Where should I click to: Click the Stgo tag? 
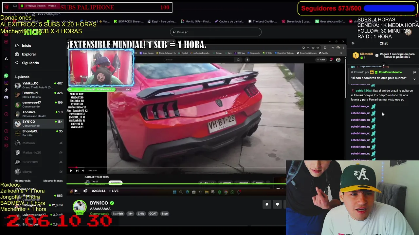coord(165,214)
